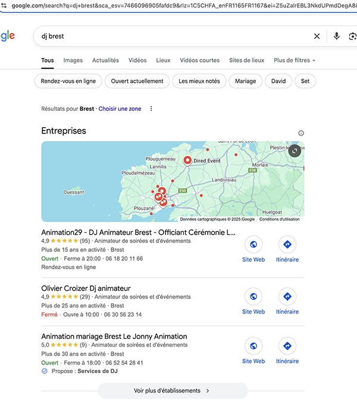Image resolution: width=357 pixels, height=417 pixels.
Task: Expand Plus de filtres dropdown
Action: click(x=295, y=60)
